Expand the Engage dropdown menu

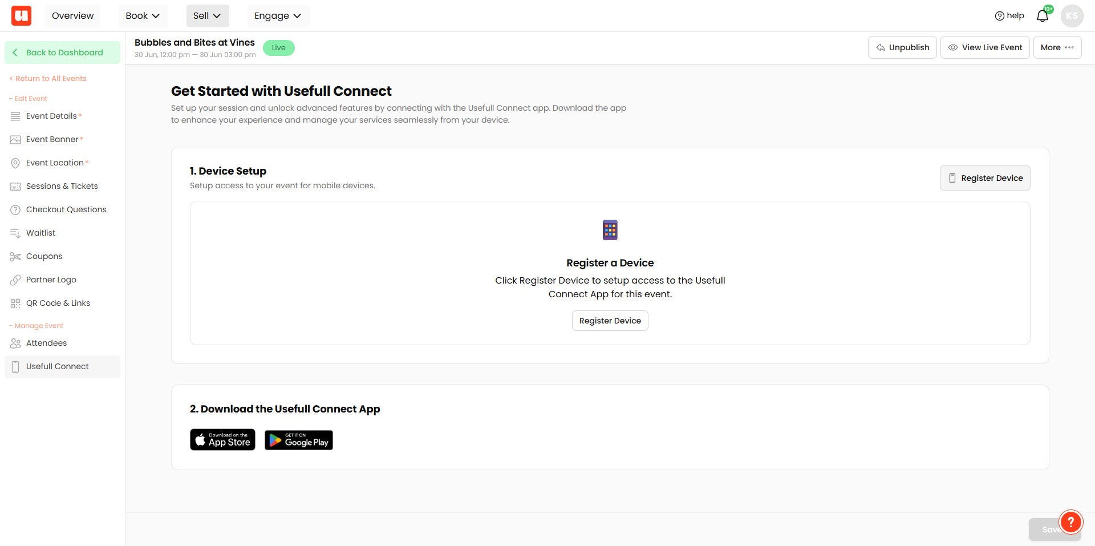[x=278, y=16]
